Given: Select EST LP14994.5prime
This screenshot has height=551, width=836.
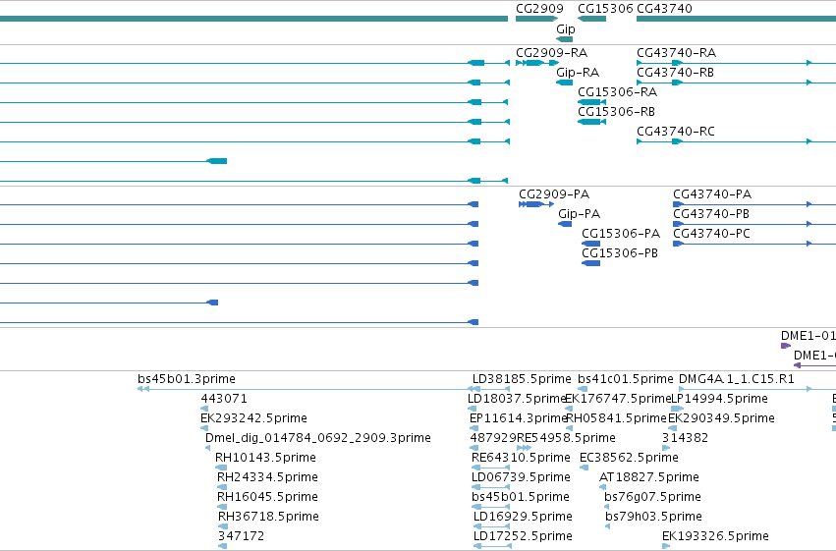Looking at the screenshot, I should pyautogui.click(x=719, y=399).
